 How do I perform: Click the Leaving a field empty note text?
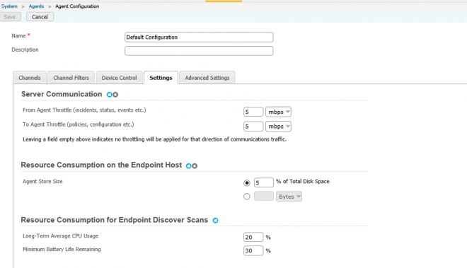point(154,139)
